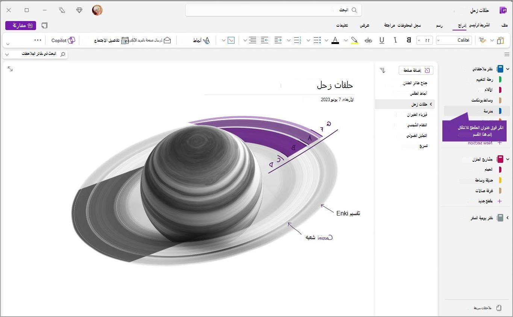Click إضافة صفحة (Add page) button
Image resolution: width=513 pixels, height=317 pixels.
coord(416,70)
